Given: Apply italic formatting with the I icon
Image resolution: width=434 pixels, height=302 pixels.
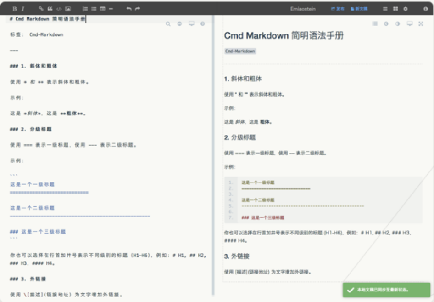Looking at the screenshot, I should pos(22,9).
